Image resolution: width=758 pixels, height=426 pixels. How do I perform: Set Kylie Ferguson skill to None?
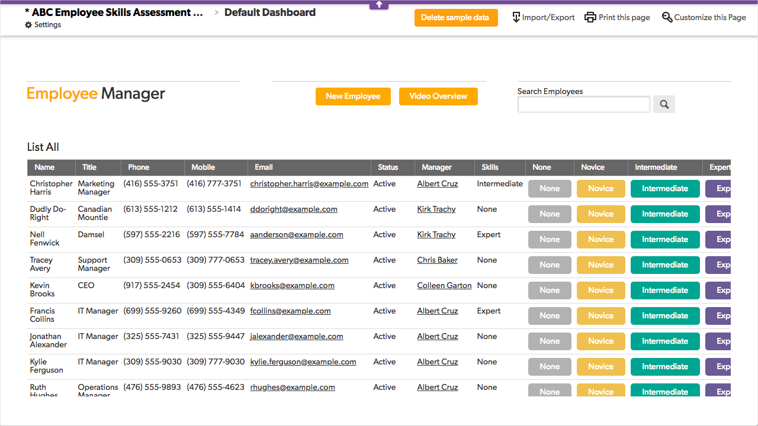550,367
